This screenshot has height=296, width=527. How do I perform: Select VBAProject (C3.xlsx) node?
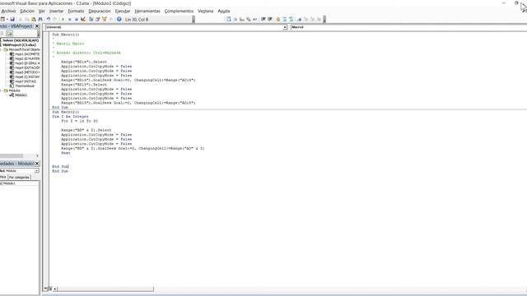tap(19, 44)
